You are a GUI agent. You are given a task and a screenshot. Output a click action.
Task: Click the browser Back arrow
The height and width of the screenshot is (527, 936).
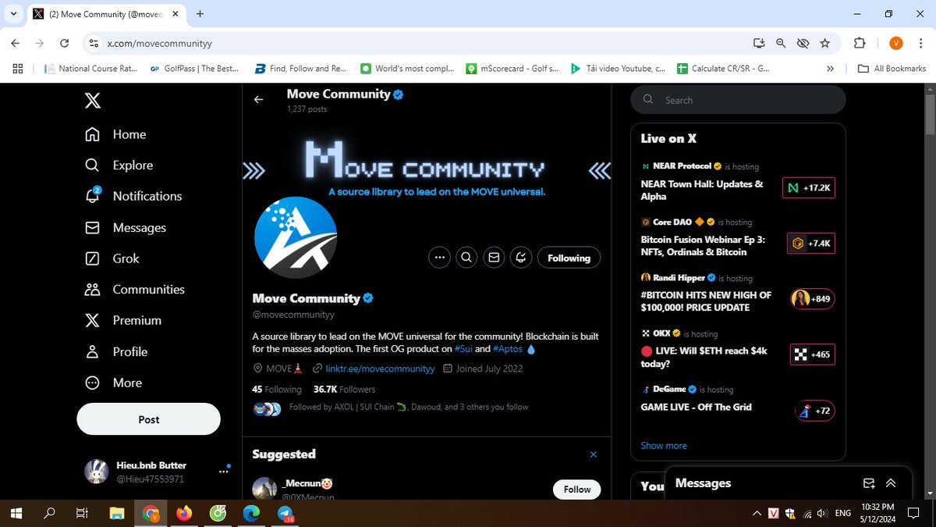[x=16, y=43]
